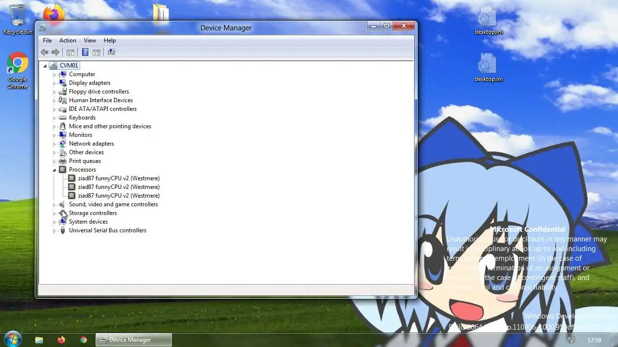
Task: Toggle the Show/Hide Action Pane toolbar icon
Action: click(96, 52)
